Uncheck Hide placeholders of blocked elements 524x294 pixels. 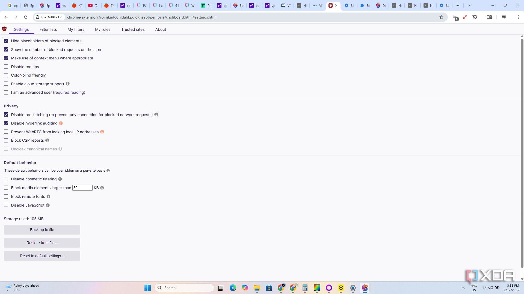[6, 41]
